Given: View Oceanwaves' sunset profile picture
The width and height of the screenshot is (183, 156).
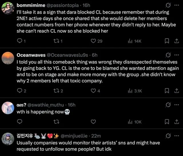Looking at the screenshot, I should coord(8,58).
